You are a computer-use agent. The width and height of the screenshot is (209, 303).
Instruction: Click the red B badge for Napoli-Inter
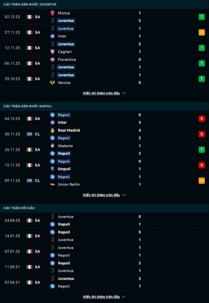coord(201,119)
